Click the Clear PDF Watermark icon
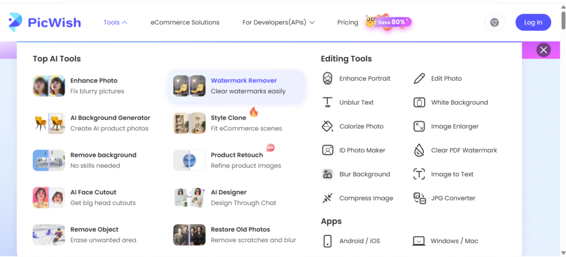The image size is (566, 257). click(420, 150)
